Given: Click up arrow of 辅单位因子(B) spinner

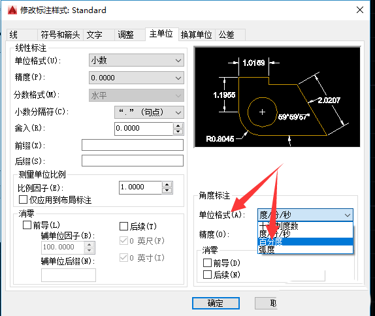Looking at the screenshot, I should [x=90, y=245].
